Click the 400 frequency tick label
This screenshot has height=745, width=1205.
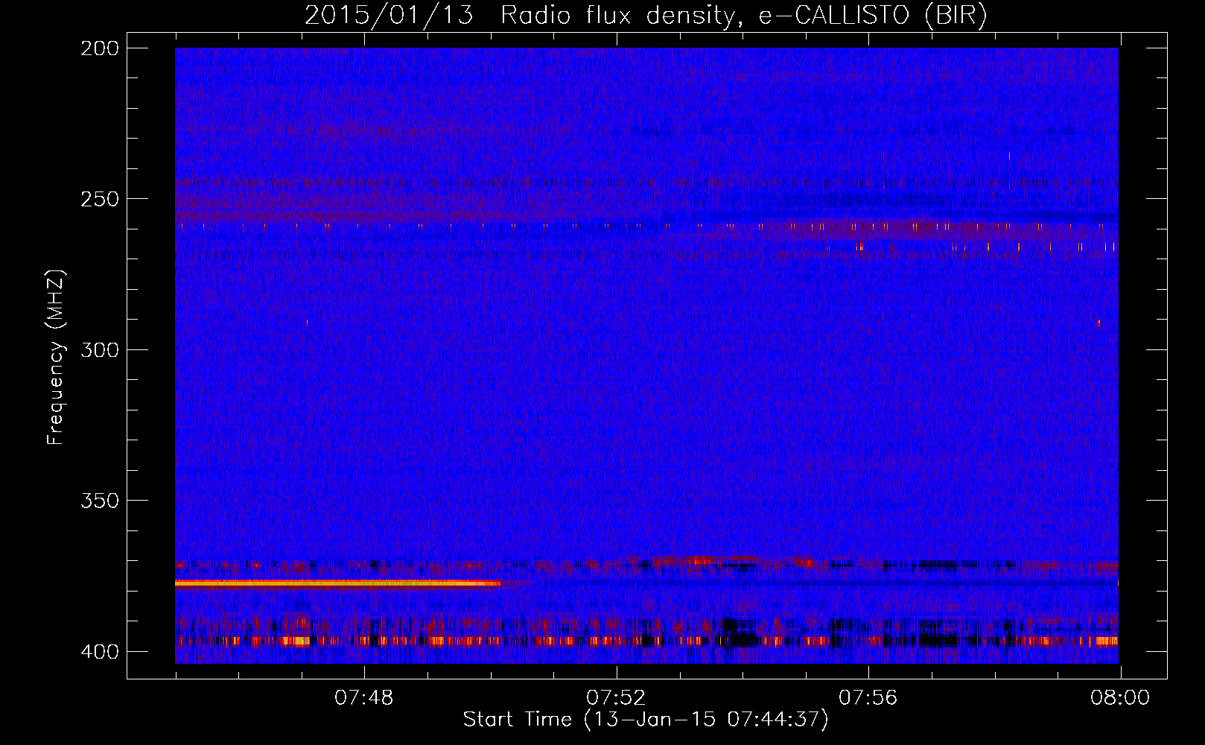(99, 651)
